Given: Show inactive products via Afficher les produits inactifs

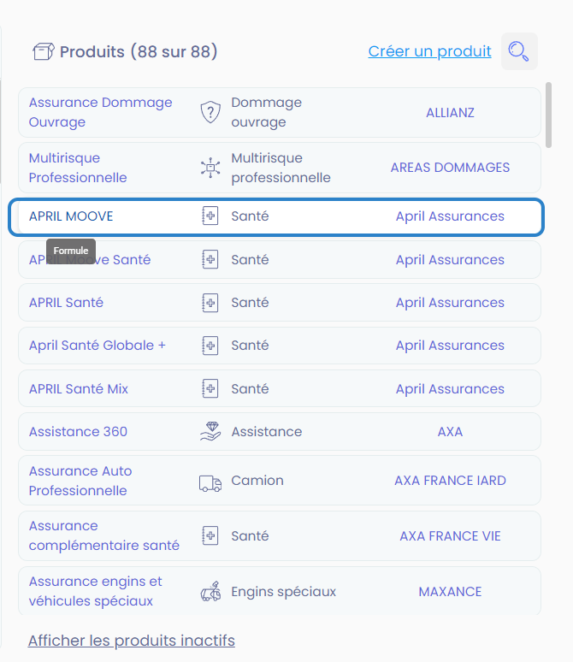Looking at the screenshot, I should (x=132, y=641).
